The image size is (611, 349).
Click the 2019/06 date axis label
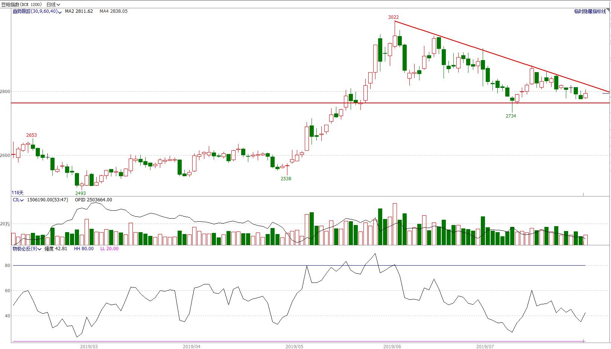point(392,346)
